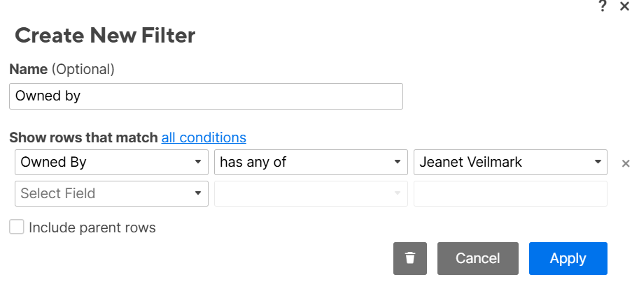Click the Show rows that match text
Screen dimensions: 632x284
click(83, 137)
